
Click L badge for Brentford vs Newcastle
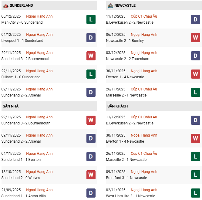click(x=195, y=175)
